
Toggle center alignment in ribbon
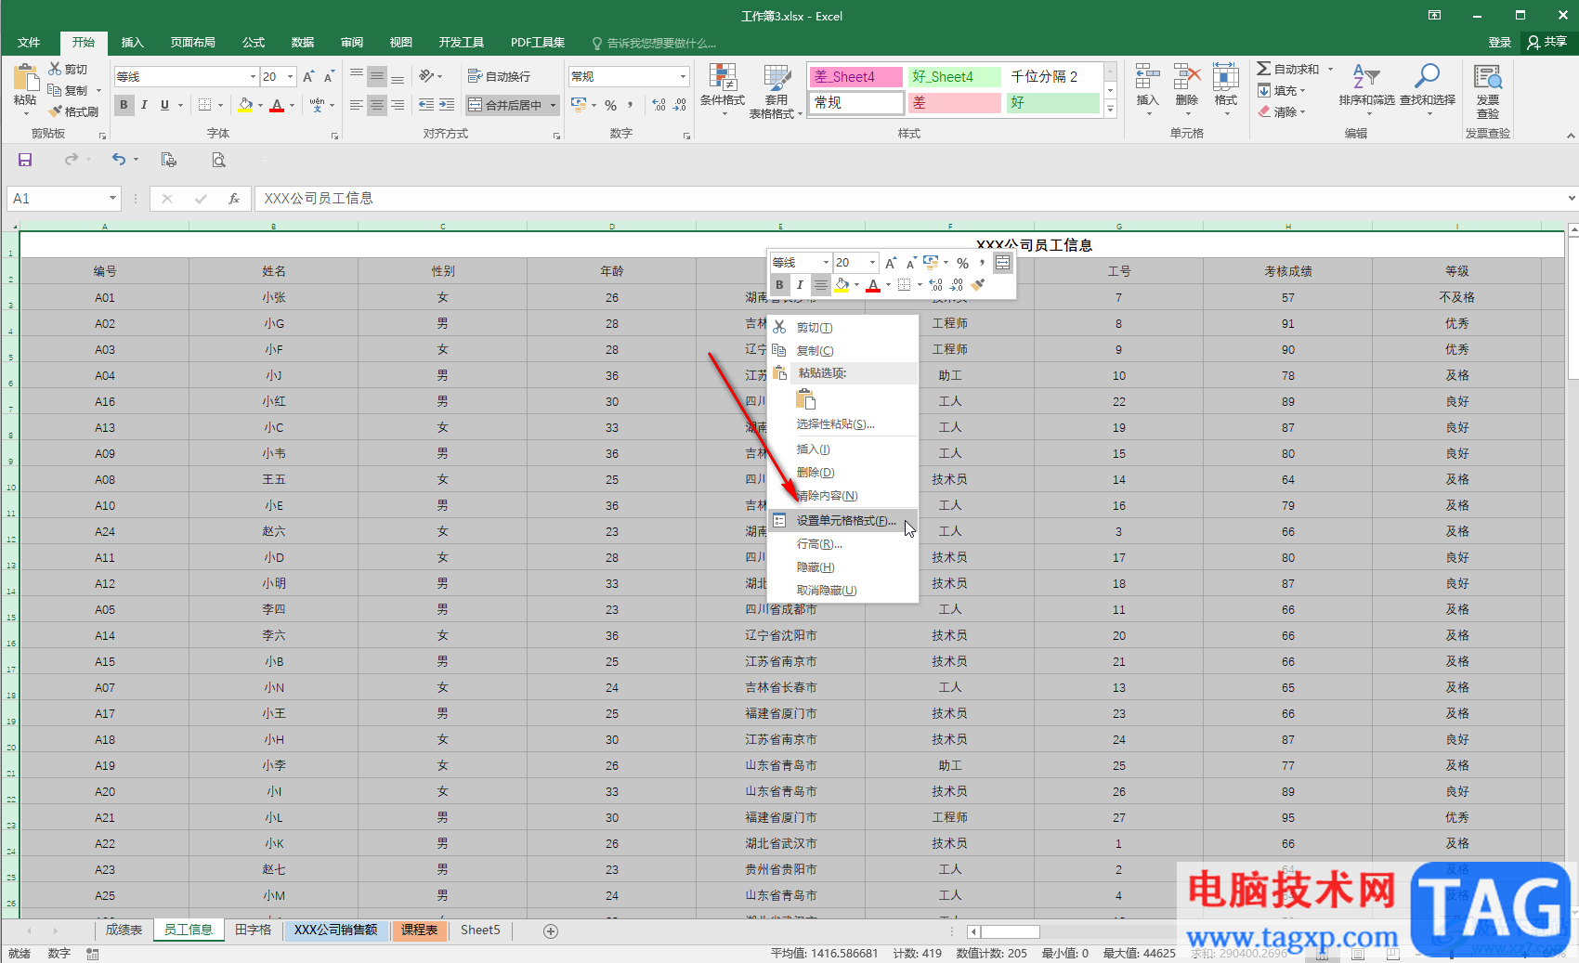376,105
